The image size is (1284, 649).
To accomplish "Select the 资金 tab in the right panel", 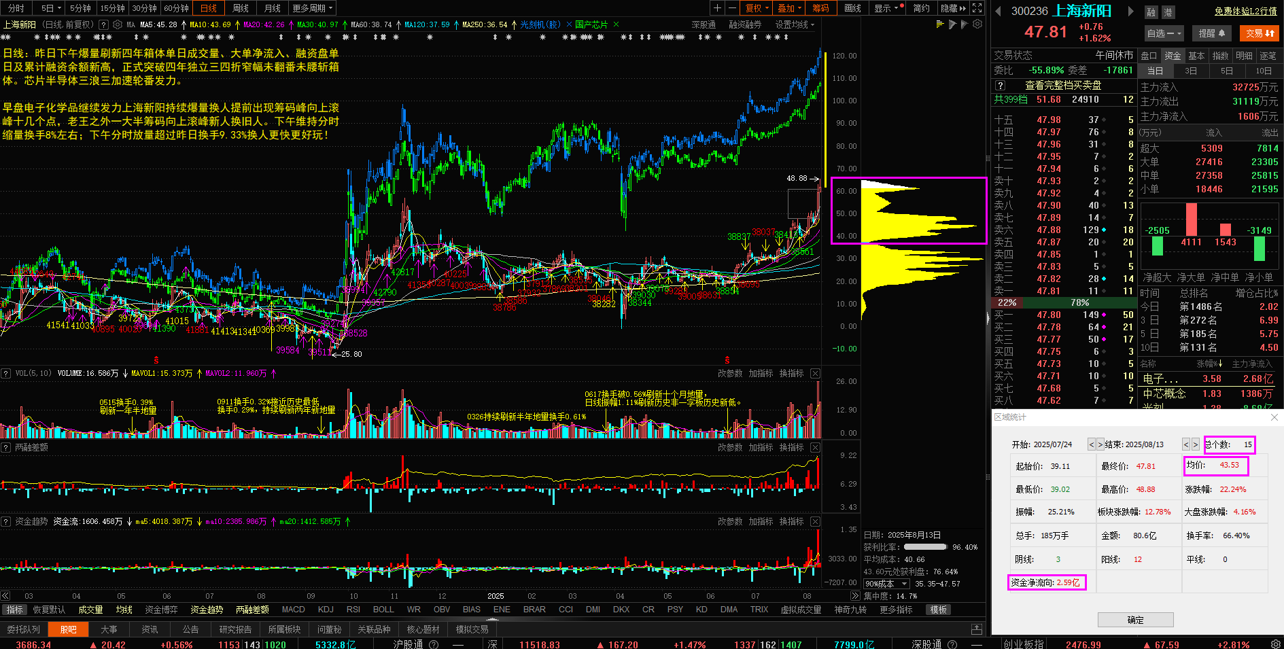I will [1173, 56].
